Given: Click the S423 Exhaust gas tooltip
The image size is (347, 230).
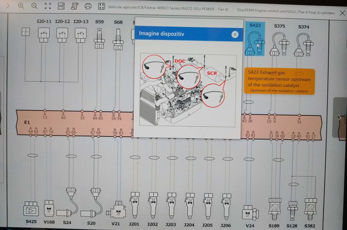Looking at the screenshot, I should point(279,82).
